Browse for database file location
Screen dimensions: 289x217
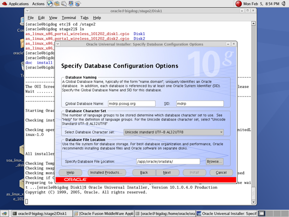pos(214,162)
